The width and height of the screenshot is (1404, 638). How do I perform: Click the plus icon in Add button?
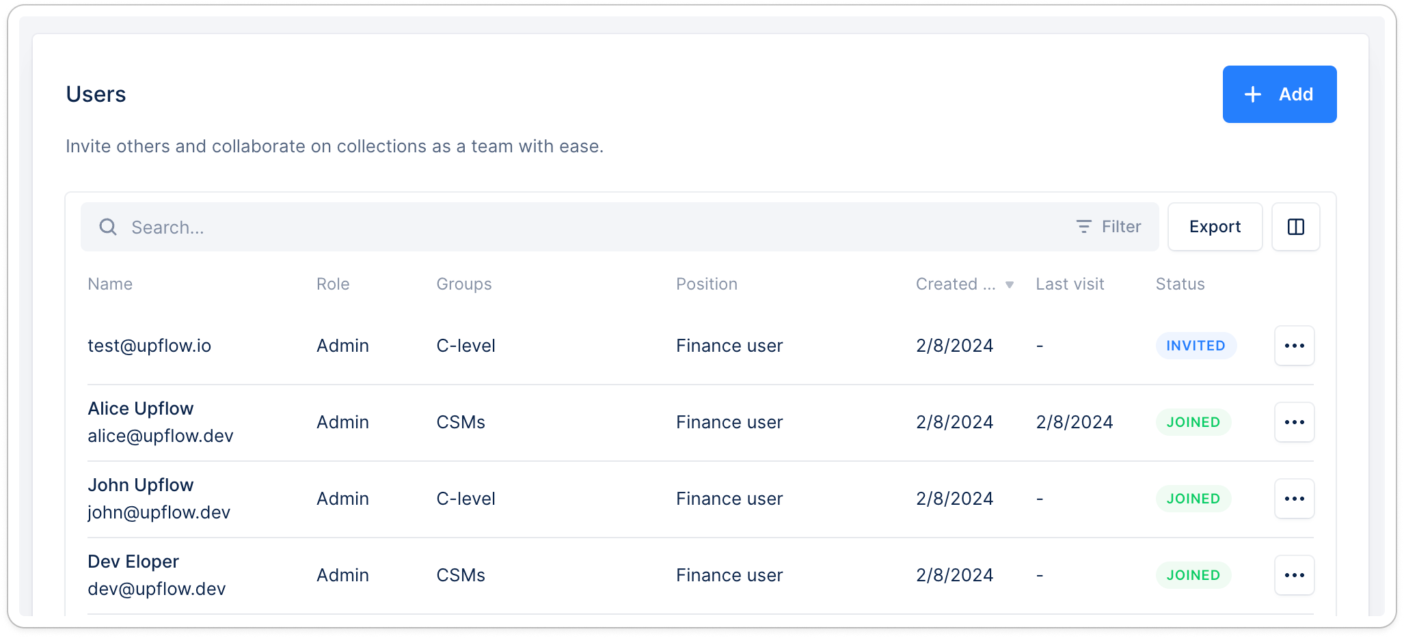(x=1252, y=94)
